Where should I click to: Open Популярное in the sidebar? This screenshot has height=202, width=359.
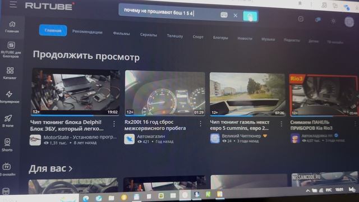(10, 97)
